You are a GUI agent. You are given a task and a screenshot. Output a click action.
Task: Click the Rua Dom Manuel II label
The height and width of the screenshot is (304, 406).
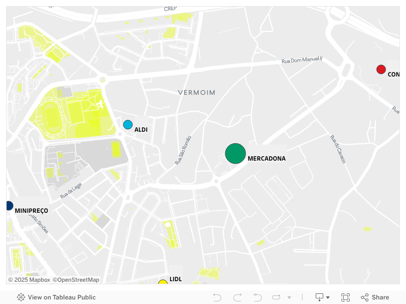[x=302, y=60]
